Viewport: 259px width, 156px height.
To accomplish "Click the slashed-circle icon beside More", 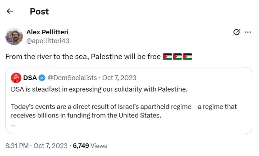I will (236, 32).
